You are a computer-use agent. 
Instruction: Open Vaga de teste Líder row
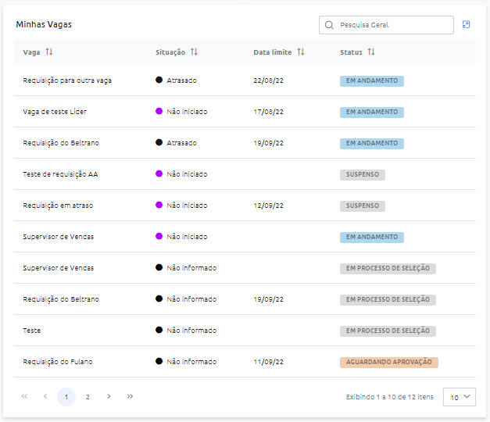click(x=55, y=112)
